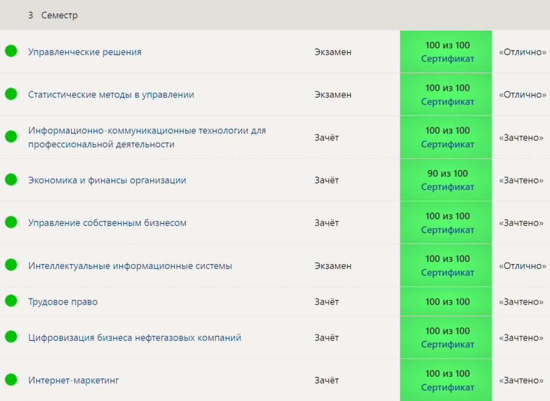Open the Интернет-маркетинг course link
Image resolution: width=550 pixels, height=401 pixels.
coord(74,380)
